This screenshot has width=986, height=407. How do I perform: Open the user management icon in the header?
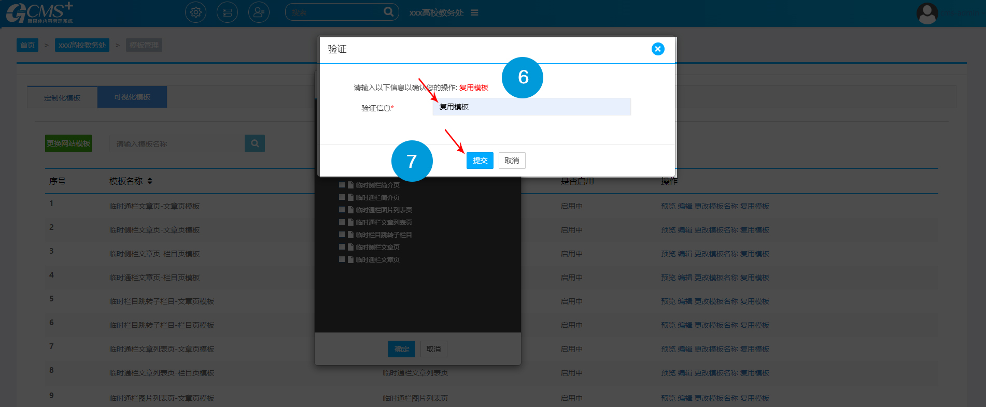pyautogui.click(x=259, y=12)
